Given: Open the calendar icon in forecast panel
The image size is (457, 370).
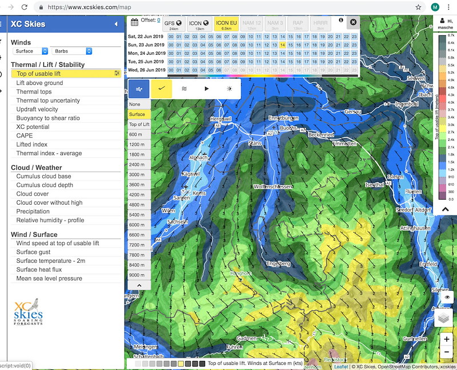Looking at the screenshot, I should pos(134,22).
